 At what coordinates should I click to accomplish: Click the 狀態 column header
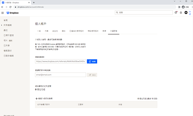[x=120, y=104]
